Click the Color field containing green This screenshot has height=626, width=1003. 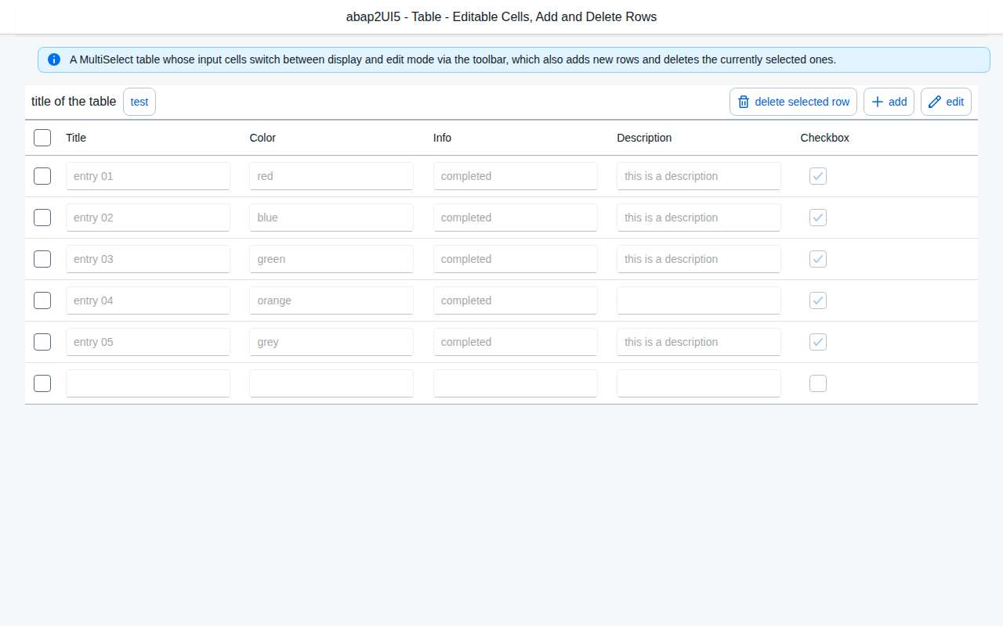point(331,259)
